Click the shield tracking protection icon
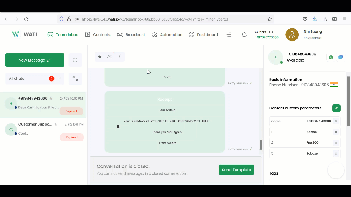 click(x=61, y=19)
